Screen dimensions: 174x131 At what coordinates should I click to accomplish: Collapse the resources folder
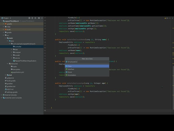7,64
